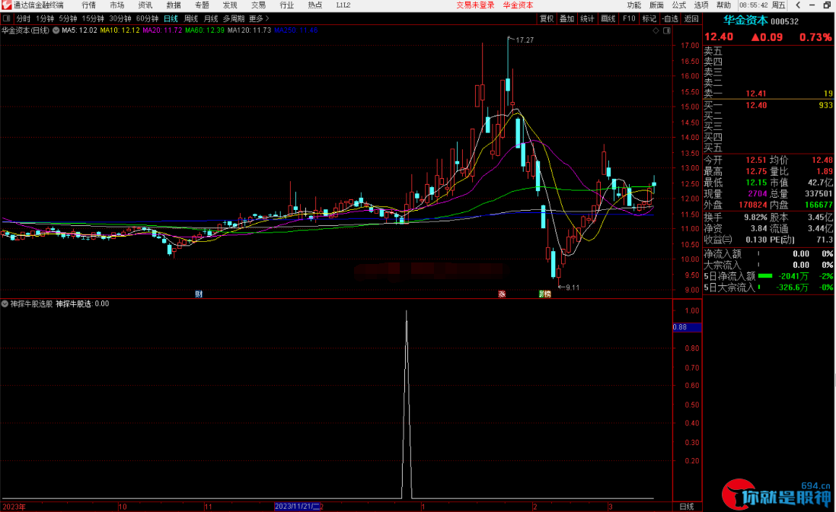Open the 帮助 menu
The width and height of the screenshot is (836, 512).
point(723,5)
